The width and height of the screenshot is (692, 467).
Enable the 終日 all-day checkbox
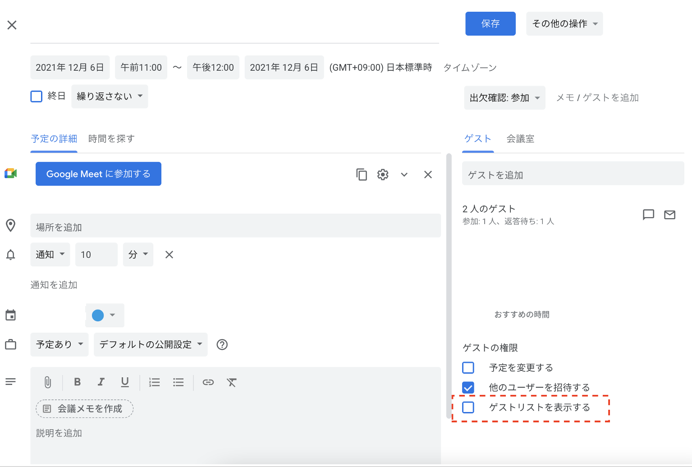click(37, 96)
